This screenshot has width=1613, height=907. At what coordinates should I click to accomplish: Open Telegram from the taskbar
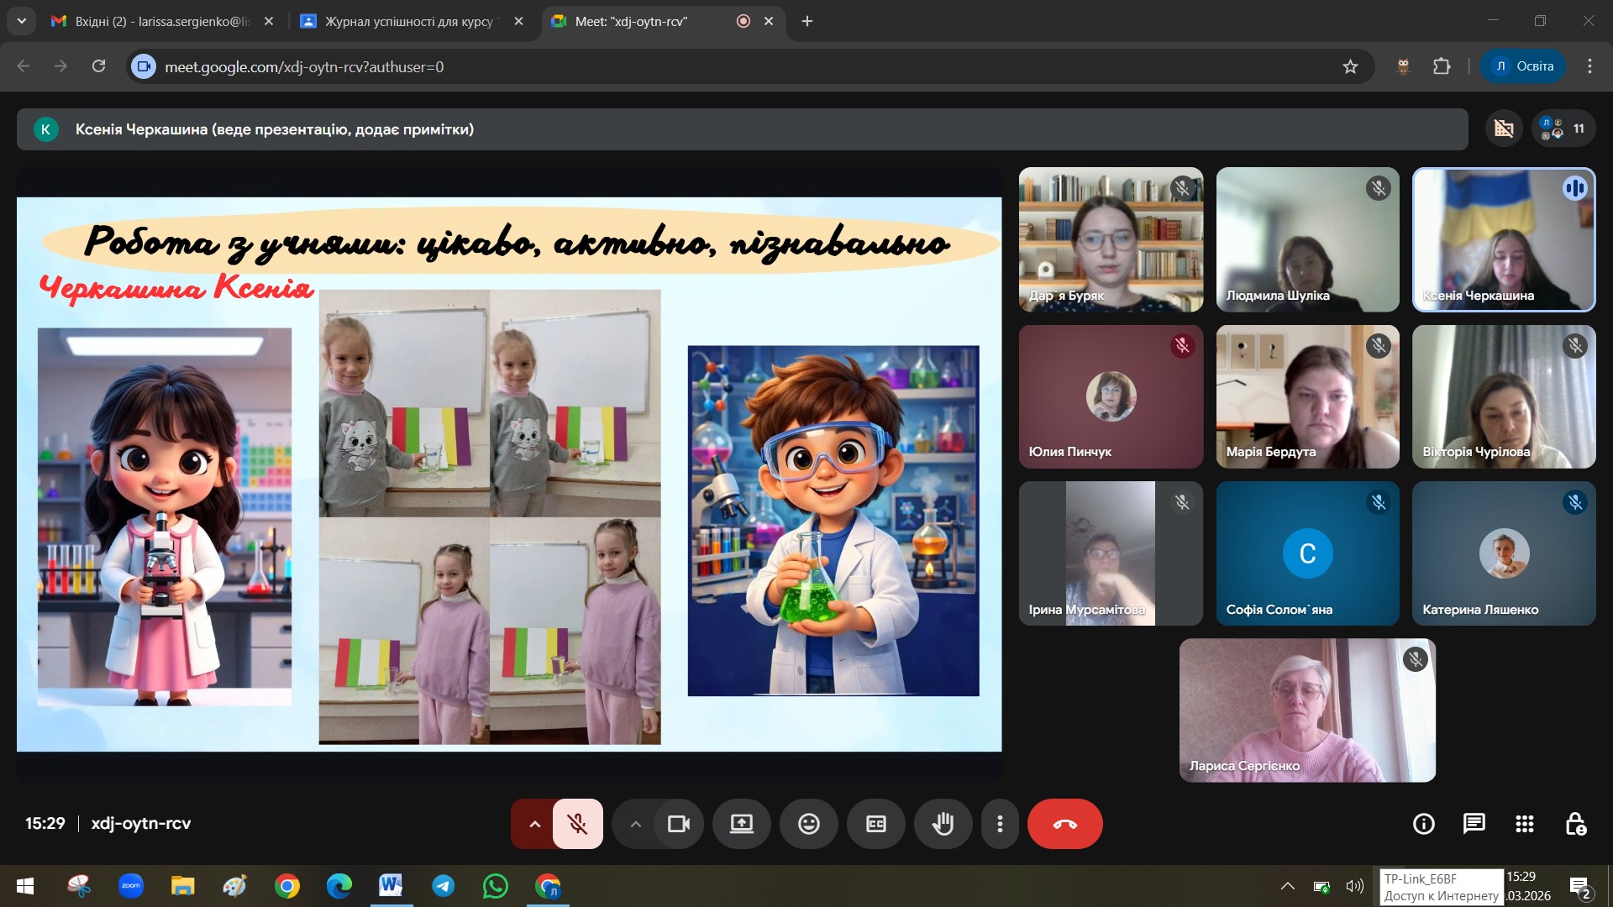(x=444, y=886)
